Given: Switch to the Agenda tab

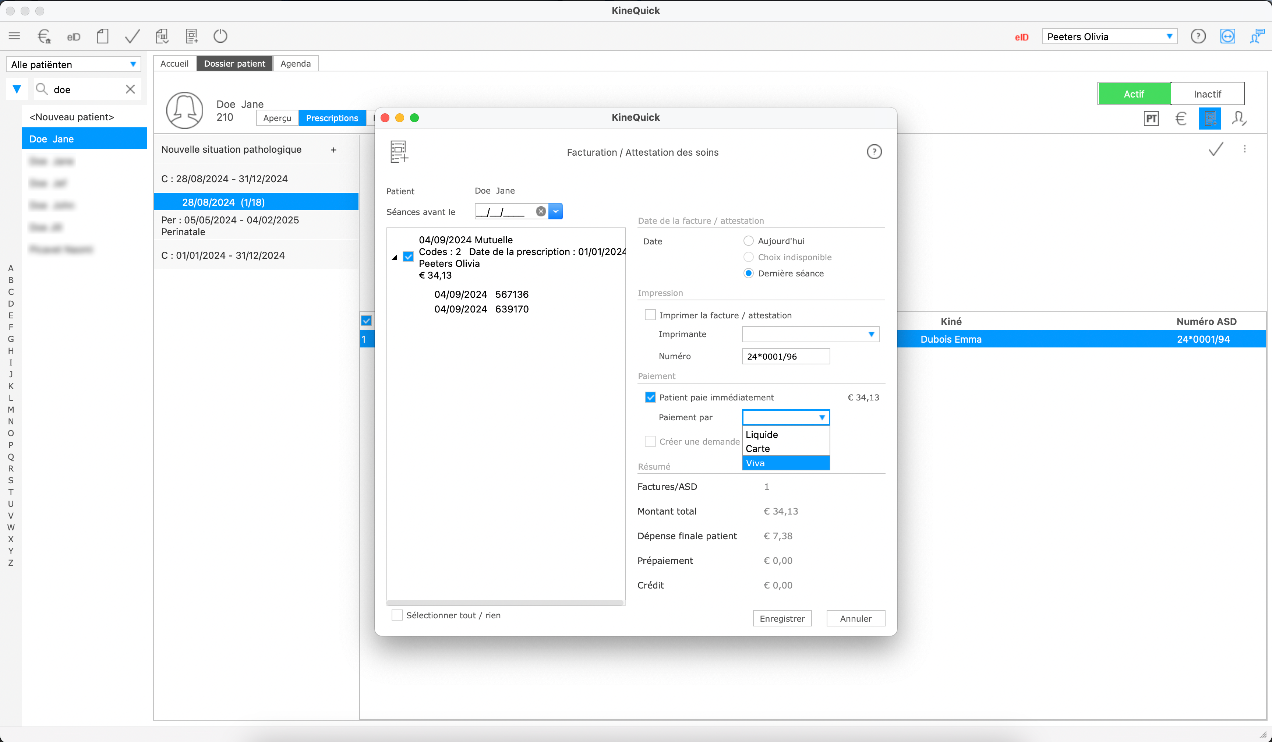Looking at the screenshot, I should (295, 64).
